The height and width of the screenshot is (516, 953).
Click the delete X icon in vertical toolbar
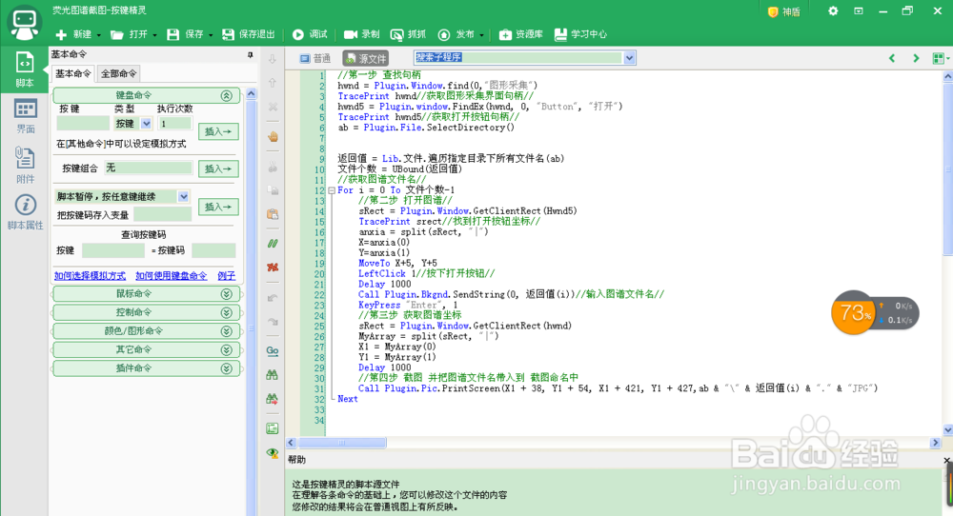[x=273, y=107]
